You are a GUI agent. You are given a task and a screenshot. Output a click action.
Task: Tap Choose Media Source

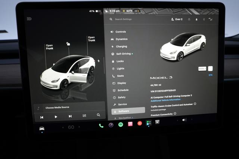pos(57,107)
